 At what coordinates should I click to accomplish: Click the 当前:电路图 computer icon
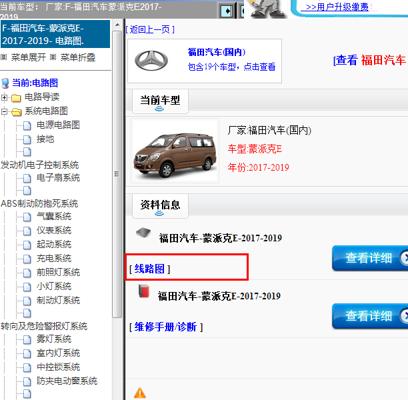tap(5, 83)
